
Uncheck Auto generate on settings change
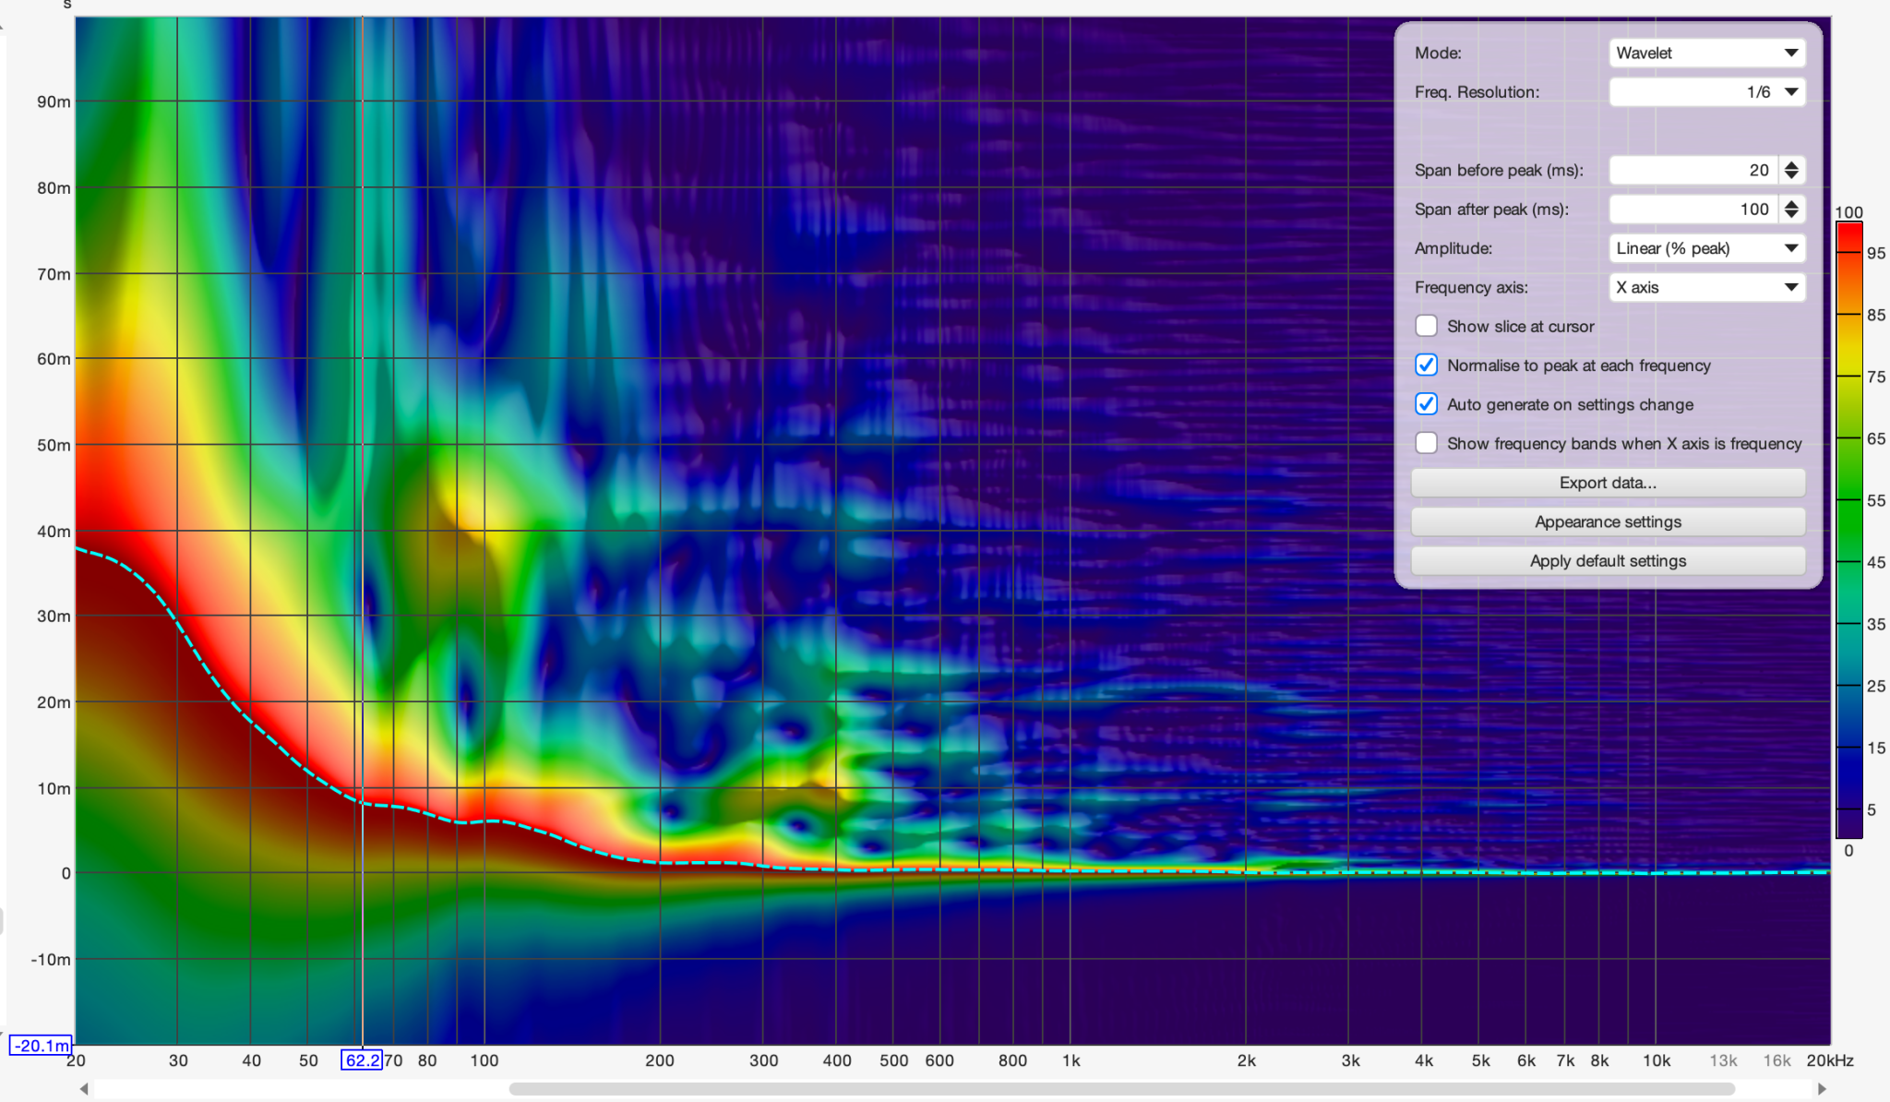point(1426,403)
